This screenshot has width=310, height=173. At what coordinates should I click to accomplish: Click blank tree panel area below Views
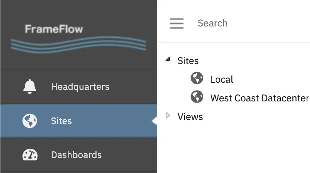[234, 148]
